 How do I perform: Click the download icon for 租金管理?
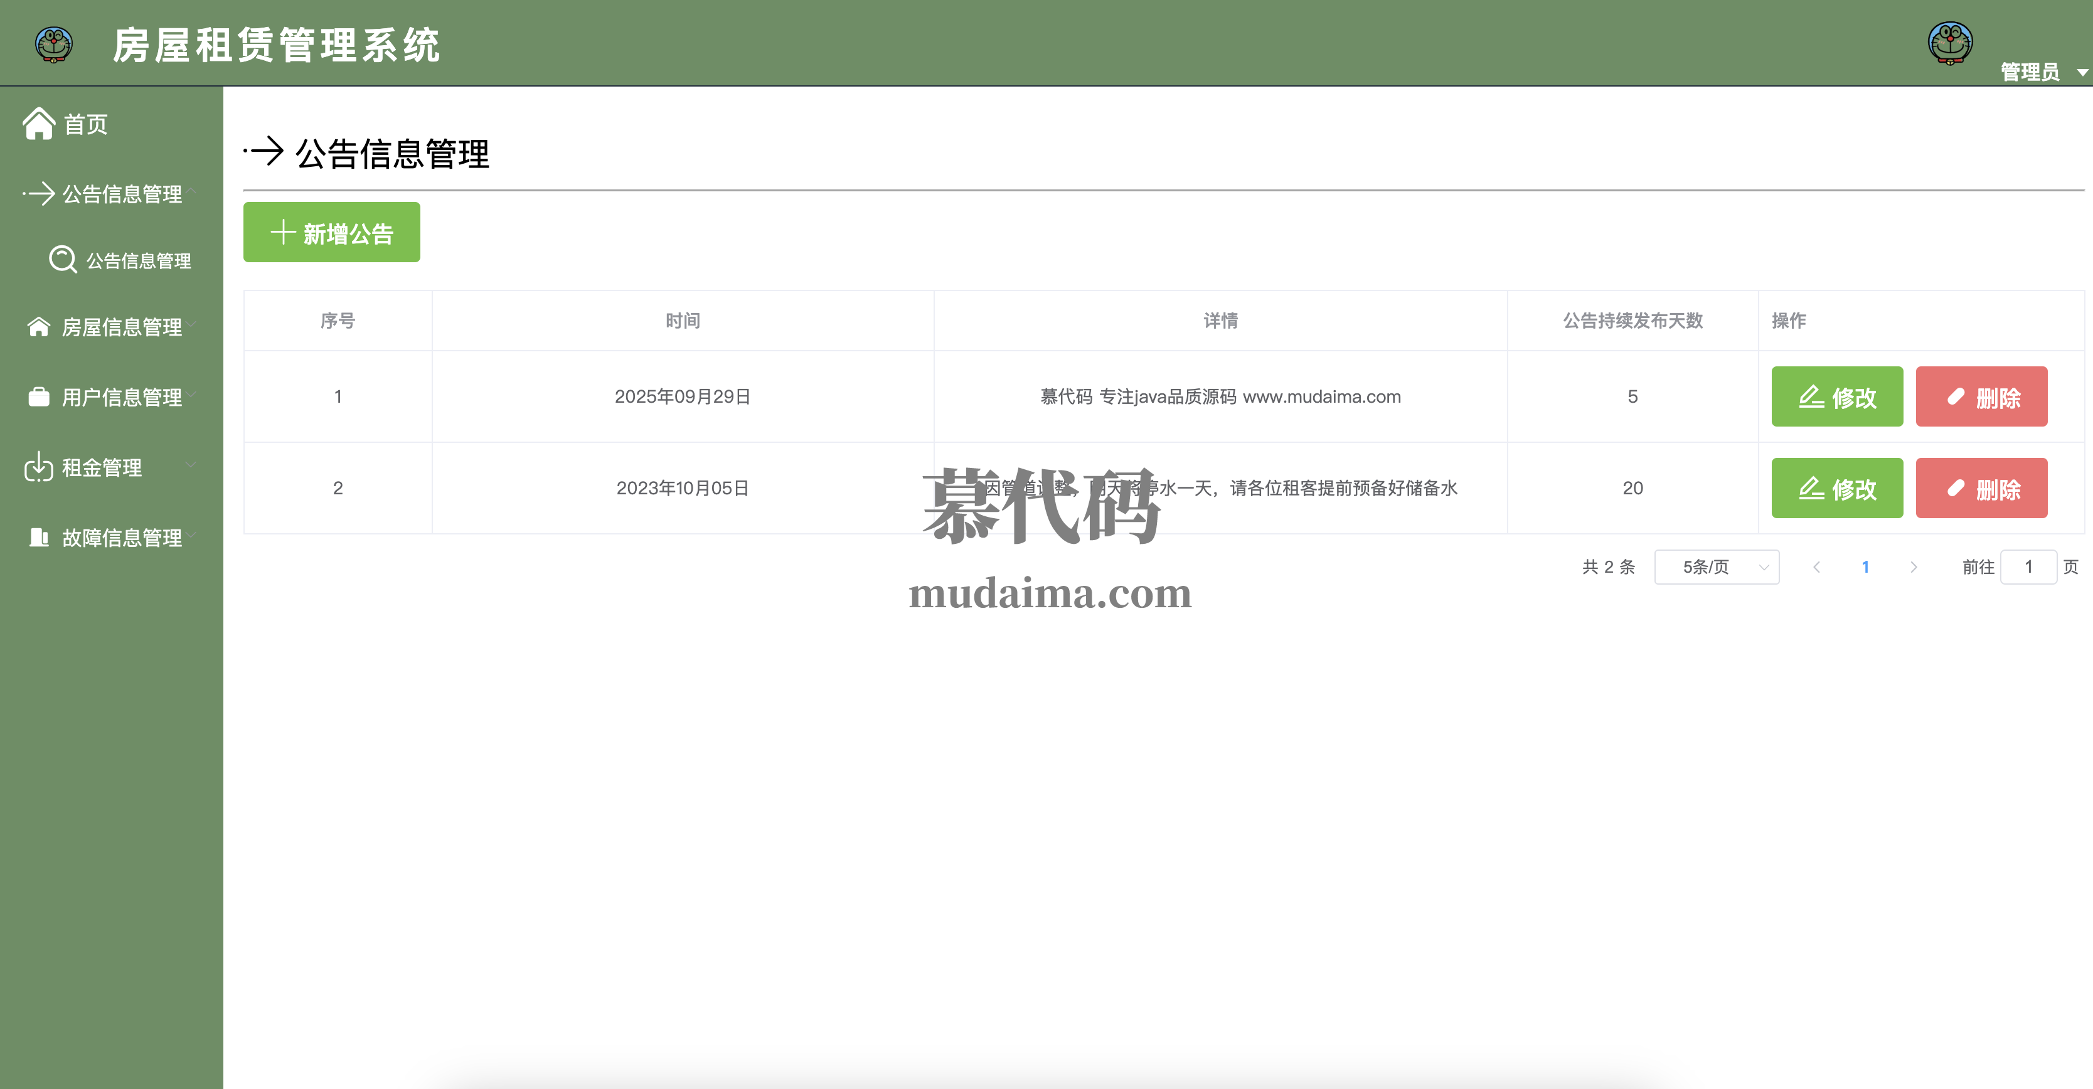(x=39, y=467)
